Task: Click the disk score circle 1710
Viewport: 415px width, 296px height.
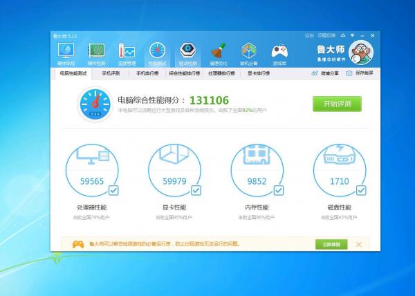Action: pos(340,170)
